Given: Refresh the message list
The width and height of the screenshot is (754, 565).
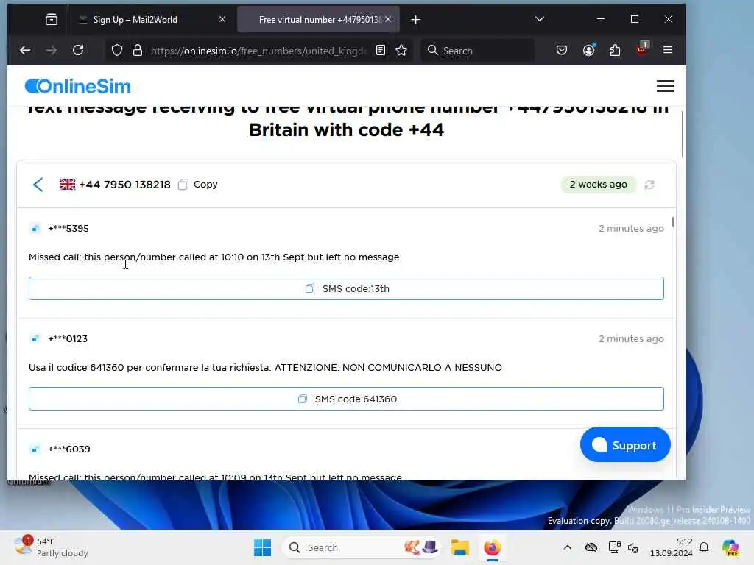Looking at the screenshot, I should (x=649, y=185).
